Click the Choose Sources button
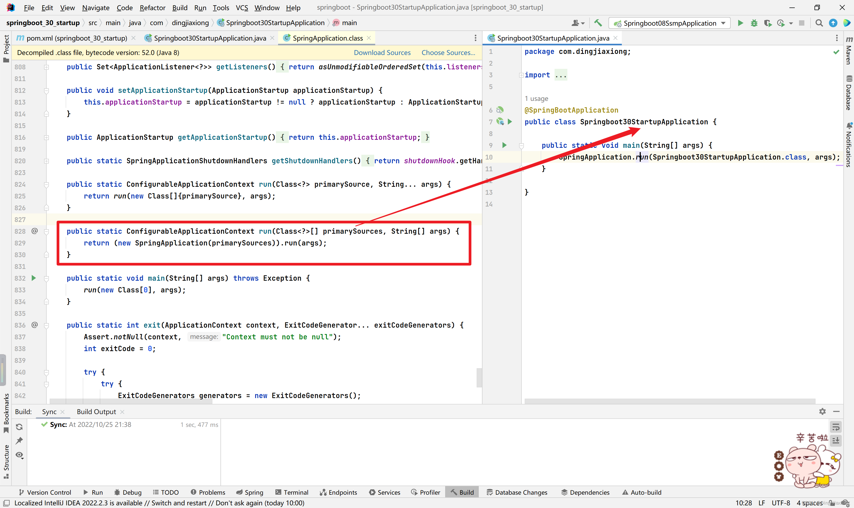This screenshot has height=508, width=854. pyautogui.click(x=448, y=53)
